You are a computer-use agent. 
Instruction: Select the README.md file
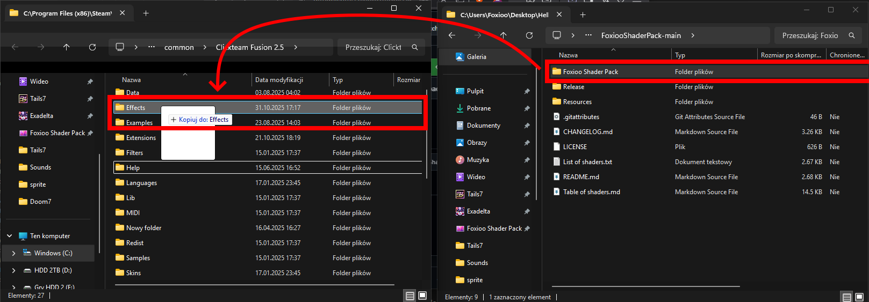click(x=580, y=177)
